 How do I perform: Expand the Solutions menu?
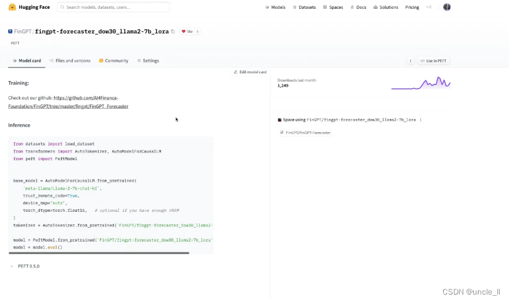pyautogui.click(x=386, y=7)
